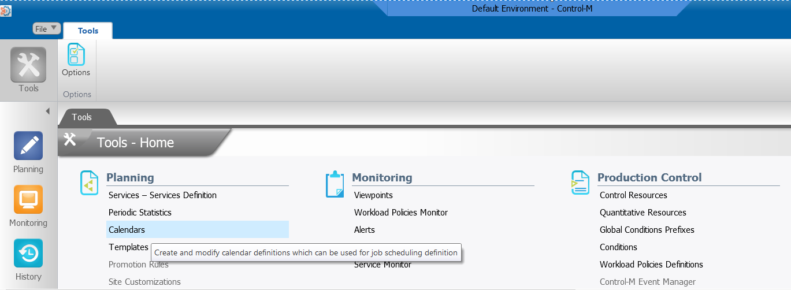The width and height of the screenshot is (791, 290).
Task: Open Control Resources
Action: (633, 195)
